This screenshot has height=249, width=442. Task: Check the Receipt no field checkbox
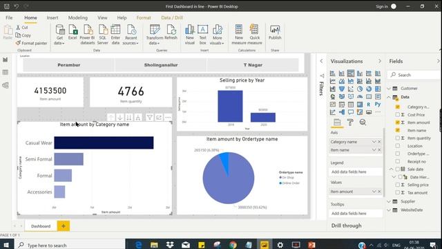point(398,161)
